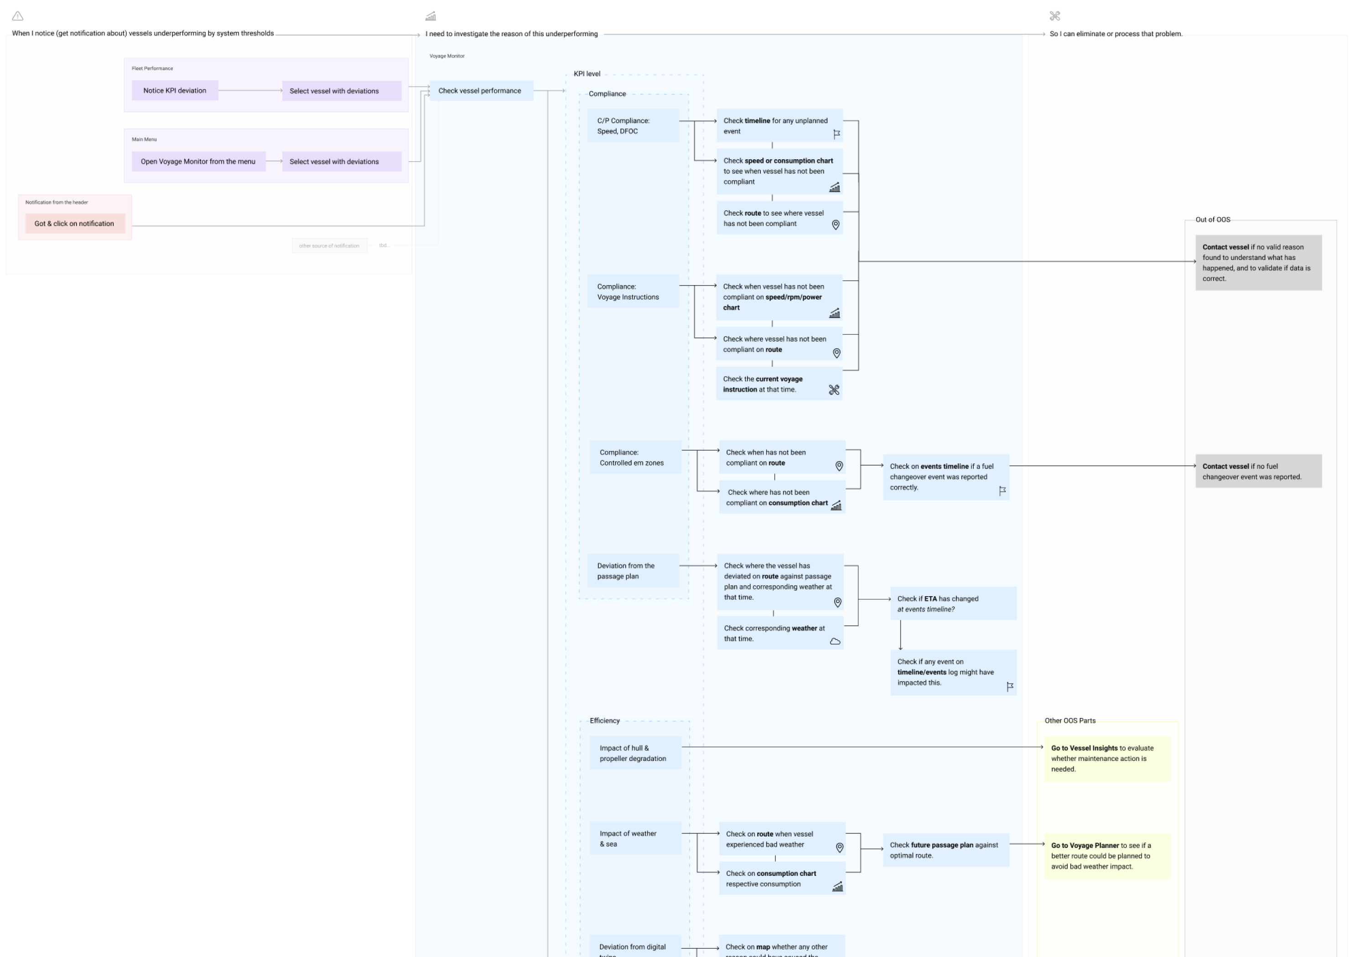The image size is (1350, 957).
Task: Click the cloud icon in 'Check corresponding weather' box
Action: [x=835, y=641]
